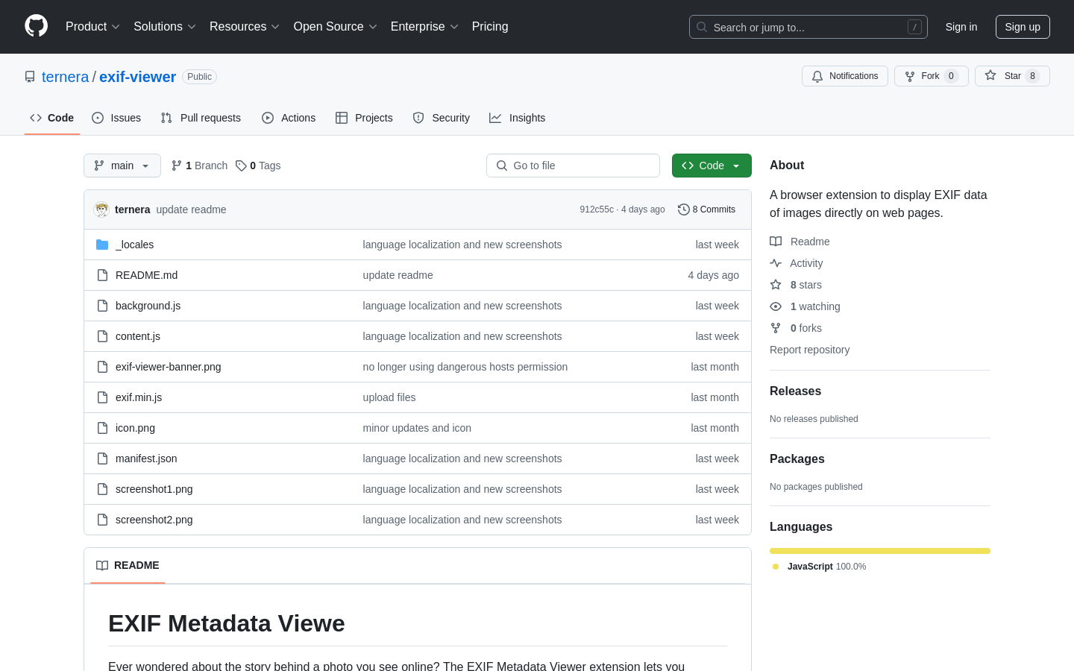
Task: Open the Resources dropdown
Action: (x=245, y=27)
